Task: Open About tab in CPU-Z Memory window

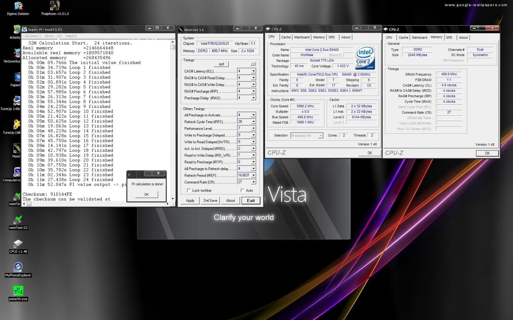Action: click(x=463, y=38)
